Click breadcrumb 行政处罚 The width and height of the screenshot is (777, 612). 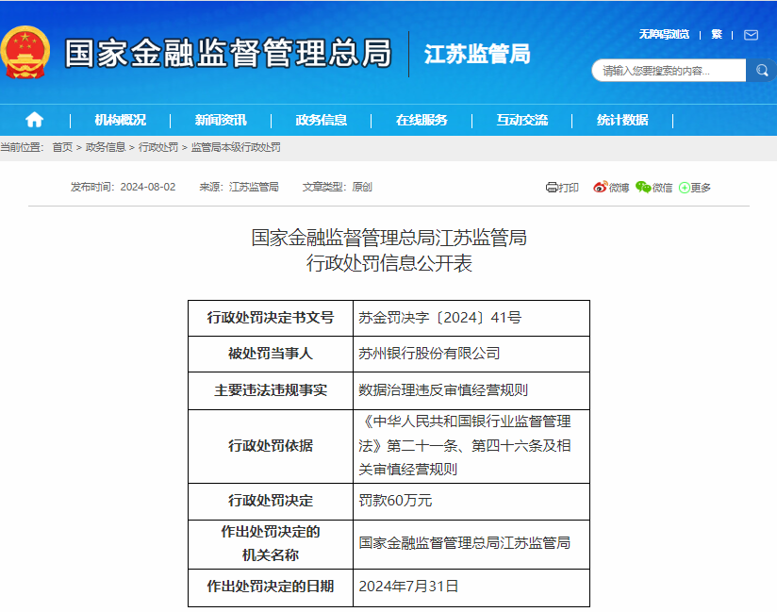point(158,147)
